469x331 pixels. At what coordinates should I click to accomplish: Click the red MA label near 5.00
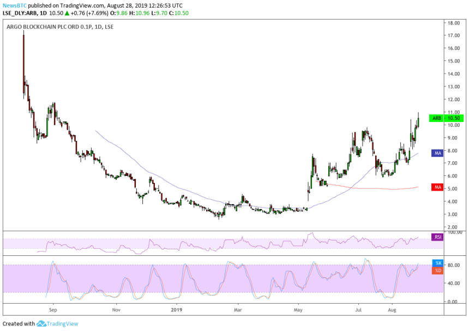click(x=437, y=187)
